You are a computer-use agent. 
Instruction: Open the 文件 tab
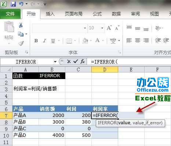(10, 14)
